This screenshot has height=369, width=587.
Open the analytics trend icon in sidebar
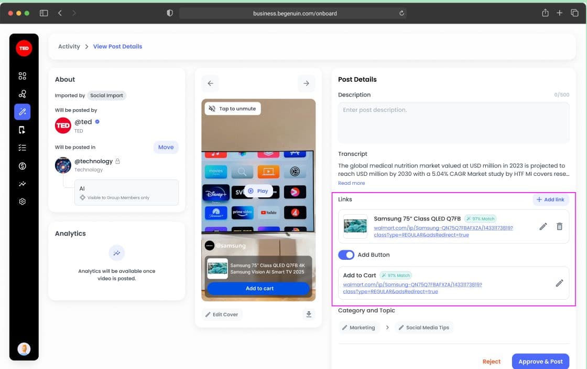[x=23, y=184]
